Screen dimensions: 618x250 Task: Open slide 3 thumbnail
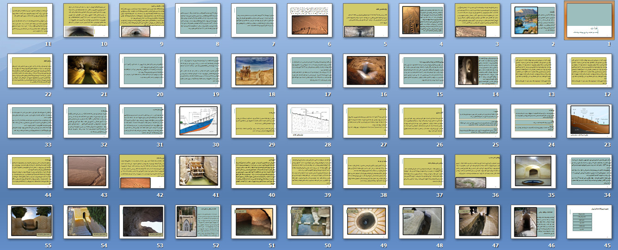477,20
